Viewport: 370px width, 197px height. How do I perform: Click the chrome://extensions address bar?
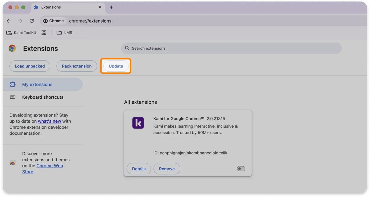point(90,21)
